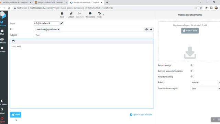This screenshot has width=220, height=124.
Task: Edit identities with the pencil icon
Action: point(62,23)
